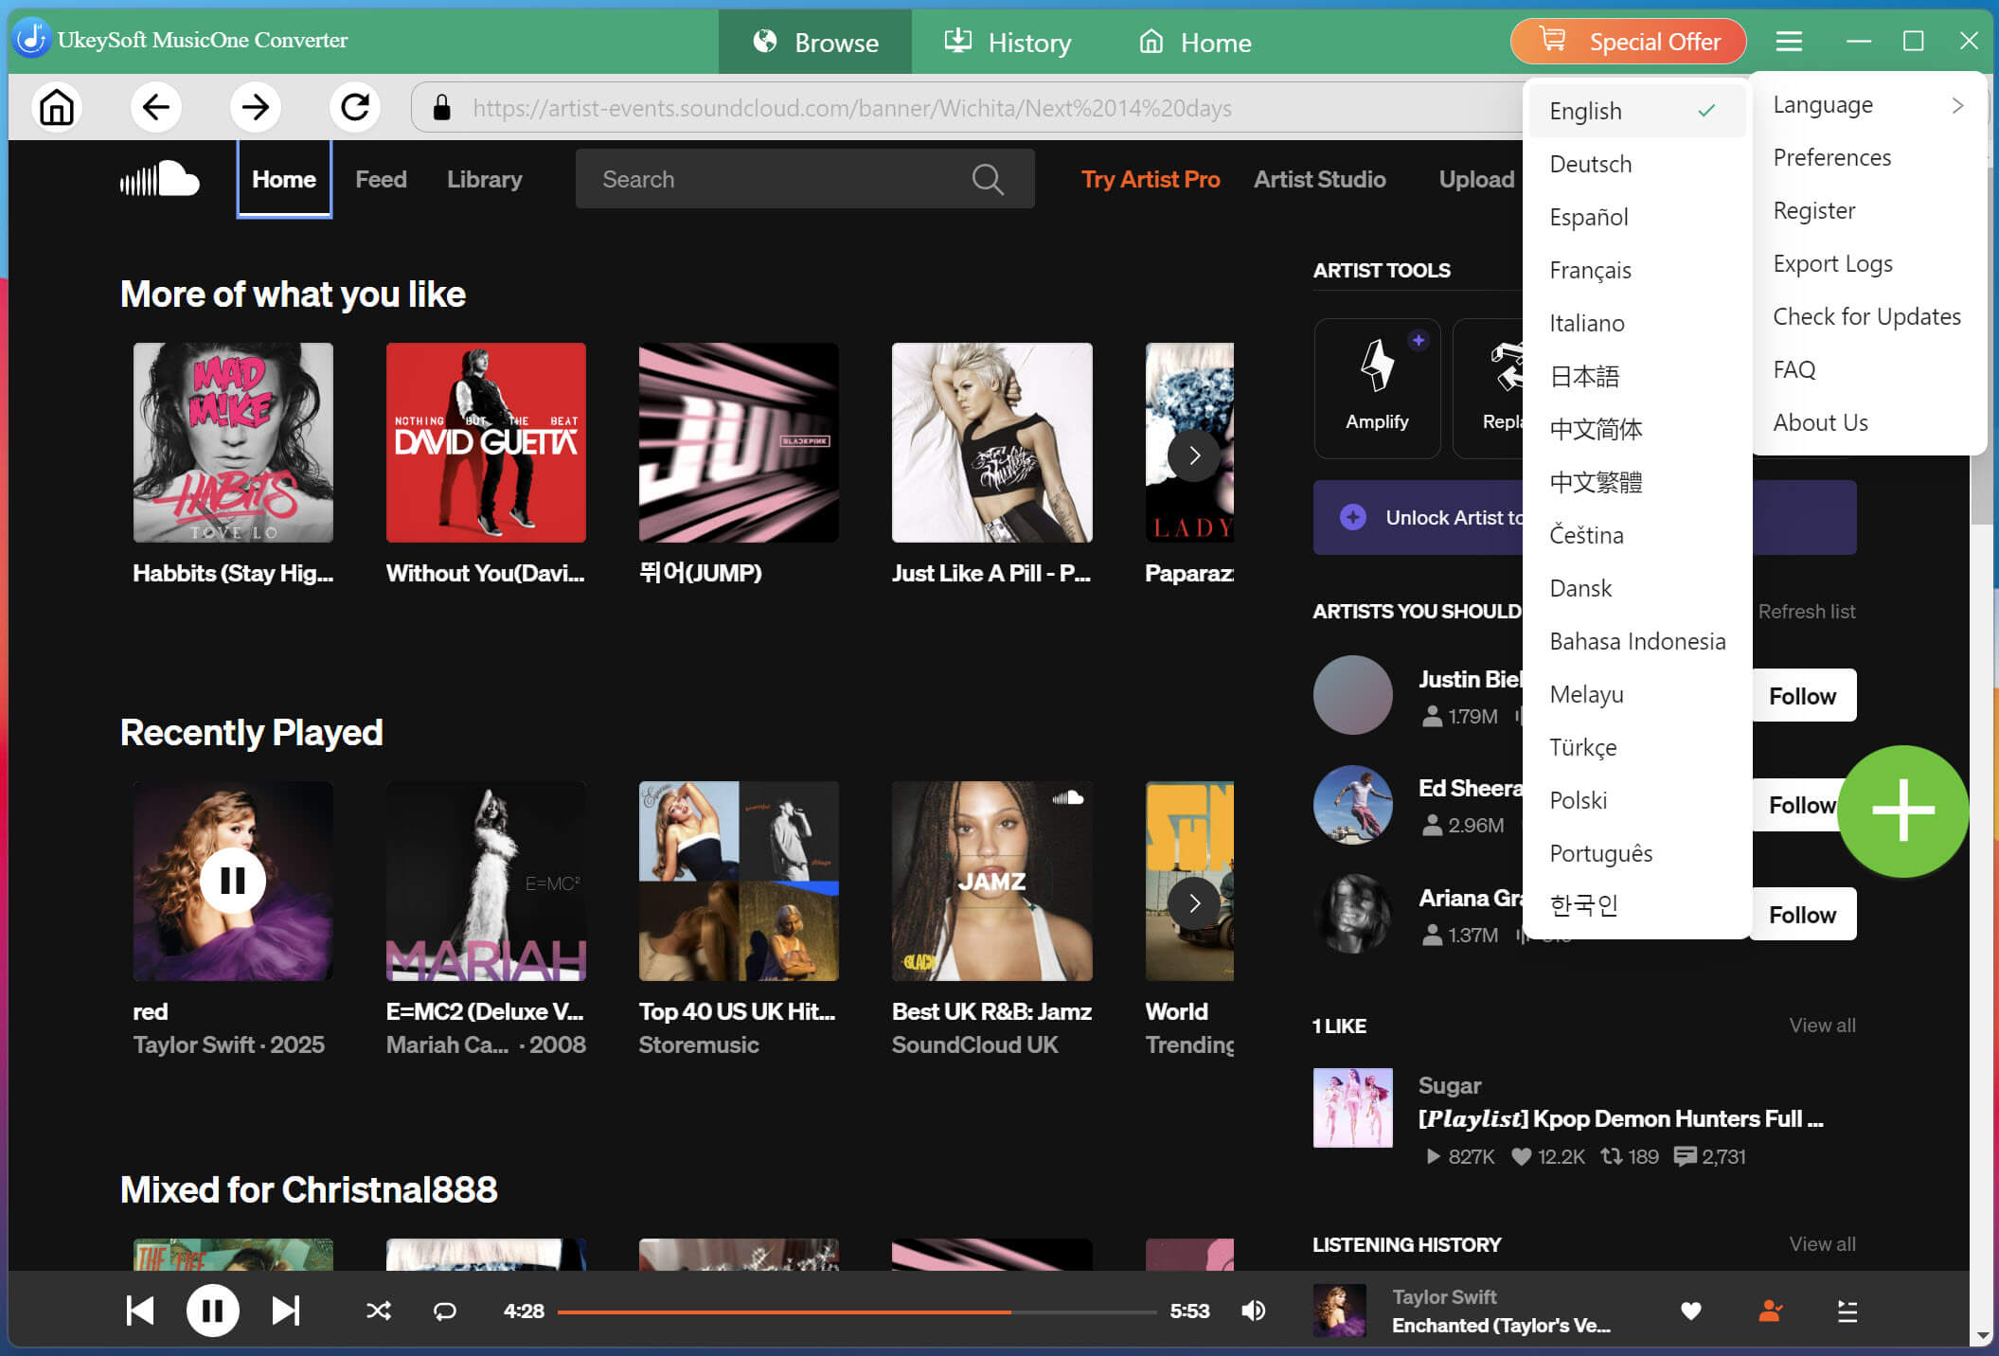1999x1356 pixels.
Task: Follow Justin Bieber
Action: 1803,696
